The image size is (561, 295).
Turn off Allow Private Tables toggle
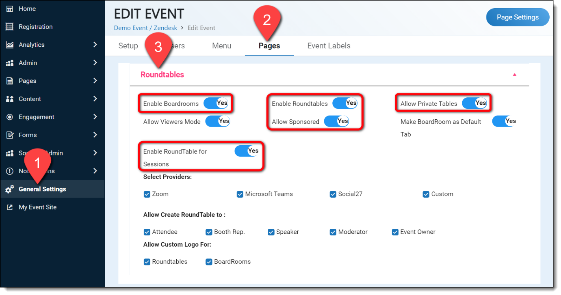tap(474, 103)
